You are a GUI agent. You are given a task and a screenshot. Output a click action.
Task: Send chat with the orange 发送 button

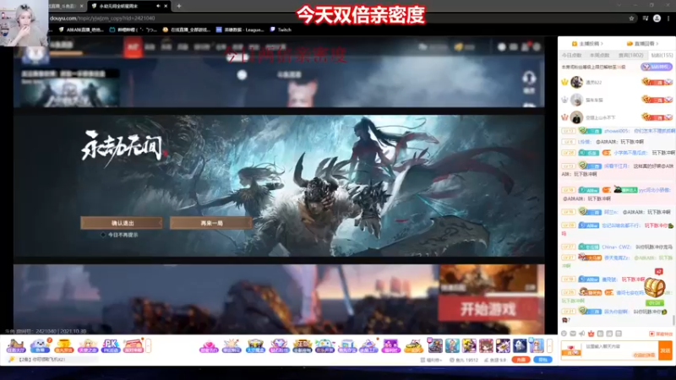pos(665,350)
